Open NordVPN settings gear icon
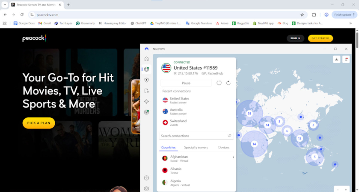The height and width of the screenshot is (192, 359). click(x=147, y=188)
